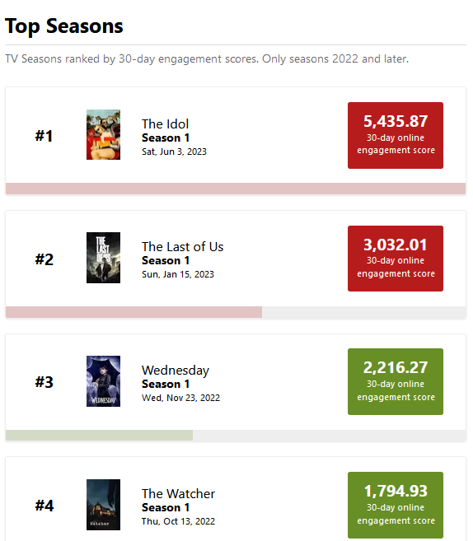Click the Wednesday title link

click(x=176, y=371)
